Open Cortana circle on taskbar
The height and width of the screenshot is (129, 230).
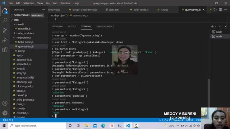[70, 126]
